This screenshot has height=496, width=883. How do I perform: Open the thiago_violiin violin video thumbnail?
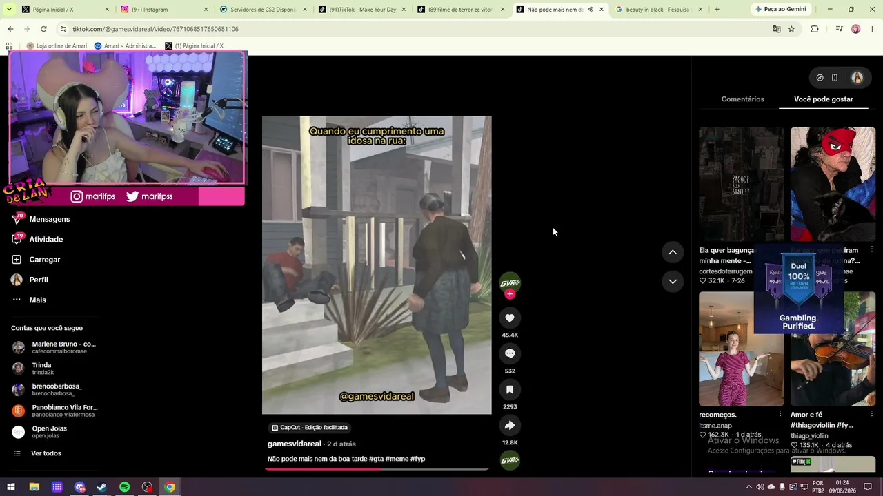point(833,349)
